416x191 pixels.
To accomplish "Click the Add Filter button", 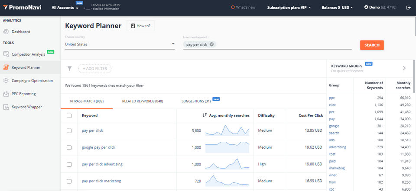I will tap(94, 68).
